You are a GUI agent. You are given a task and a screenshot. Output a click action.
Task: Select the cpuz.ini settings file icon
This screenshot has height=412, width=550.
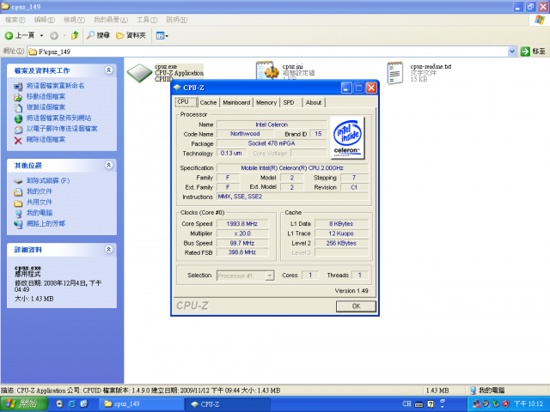[x=267, y=70]
